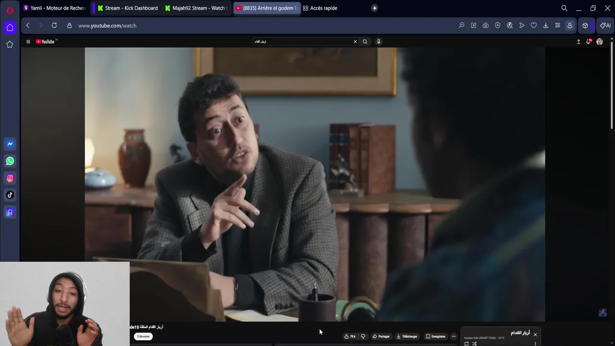Open the Opera AI assistant button
Image resolution: width=615 pixels, height=346 pixels.
pyautogui.click(x=605, y=25)
